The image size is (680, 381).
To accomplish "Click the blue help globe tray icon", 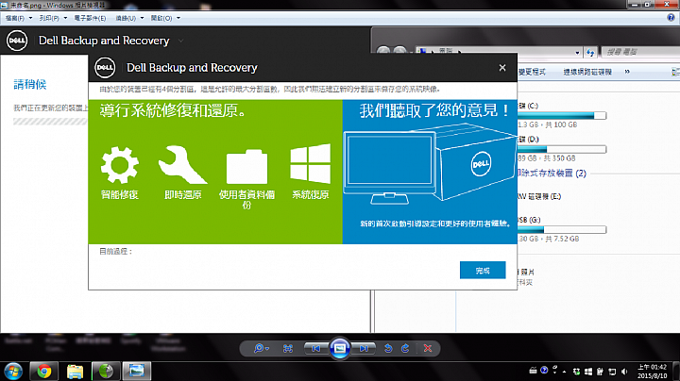I will click(544, 371).
